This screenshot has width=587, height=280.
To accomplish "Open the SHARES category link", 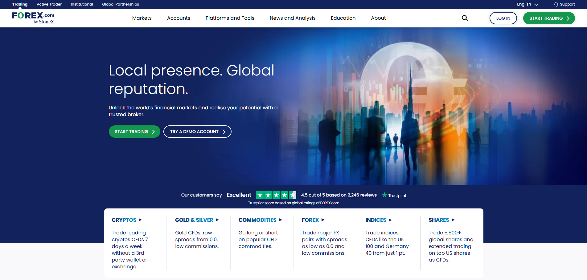I will point(439,220).
